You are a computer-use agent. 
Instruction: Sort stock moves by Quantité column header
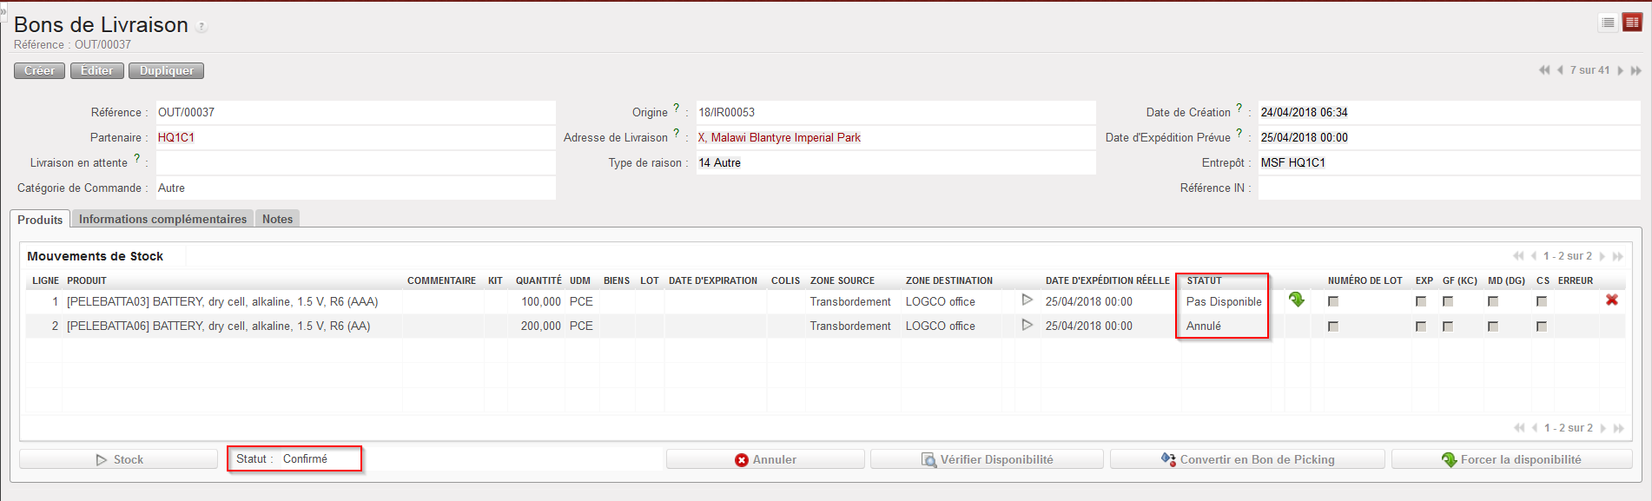[x=538, y=280]
